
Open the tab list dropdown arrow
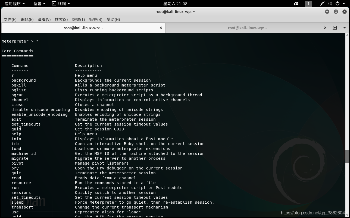click(344, 28)
